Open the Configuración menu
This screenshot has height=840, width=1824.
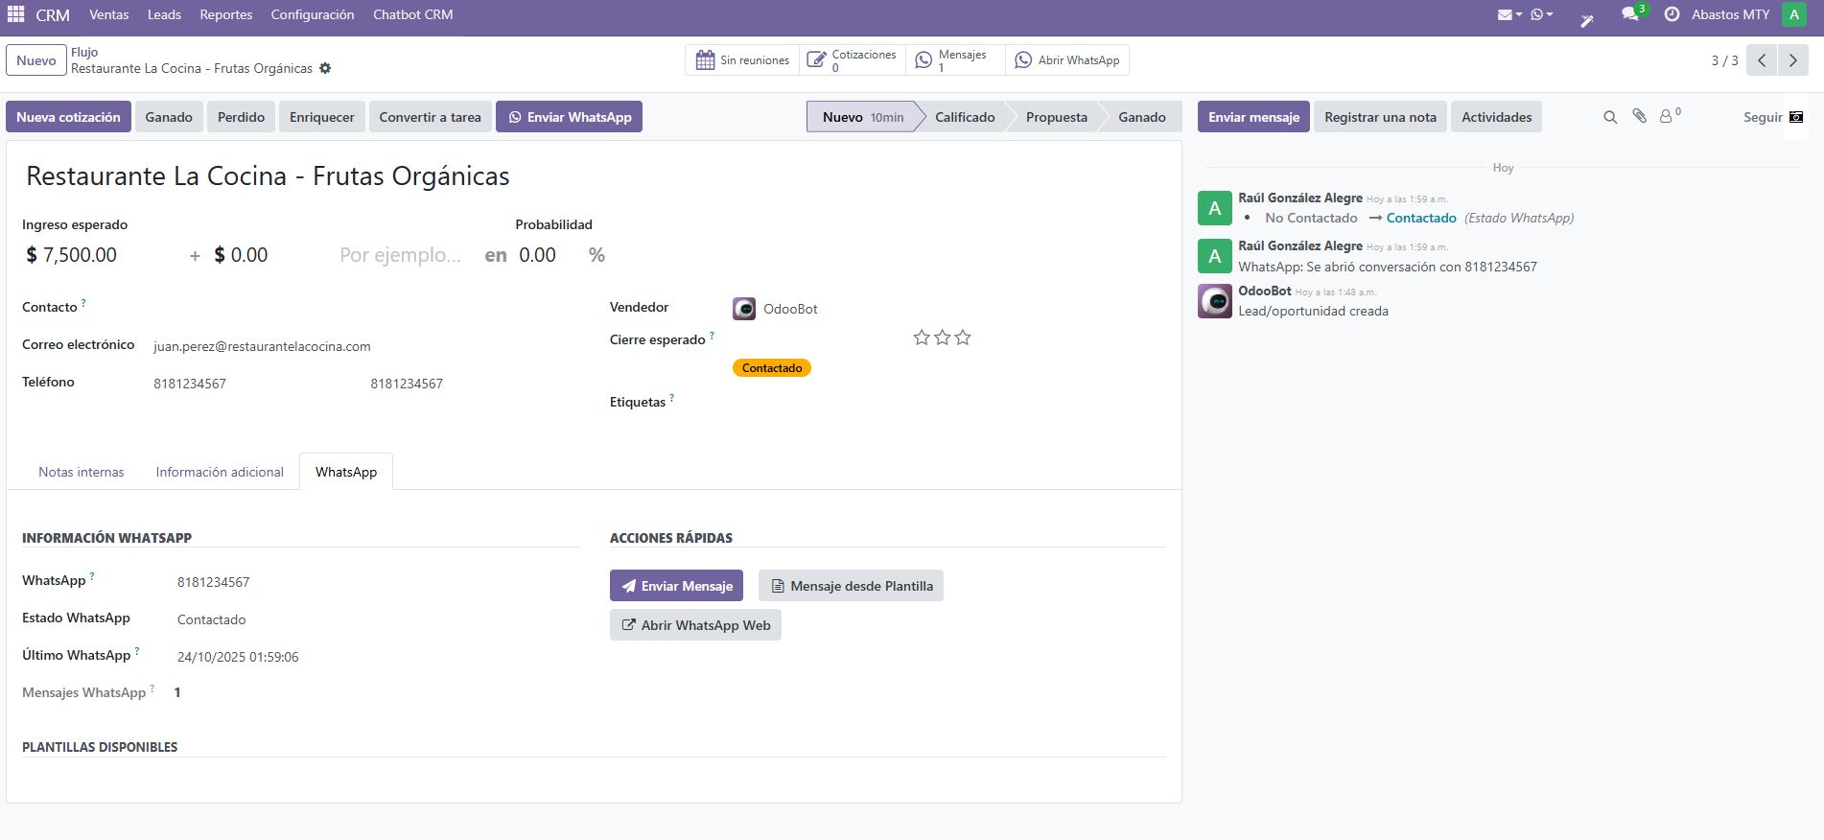pyautogui.click(x=313, y=14)
